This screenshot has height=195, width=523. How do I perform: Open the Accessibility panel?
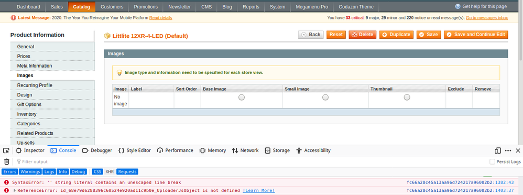tap(313, 150)
